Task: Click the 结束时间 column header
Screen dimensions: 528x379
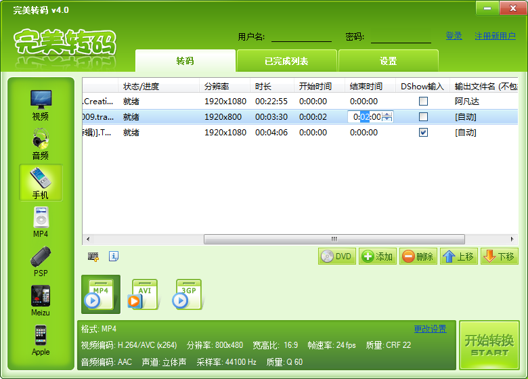Action: [370, 87]
